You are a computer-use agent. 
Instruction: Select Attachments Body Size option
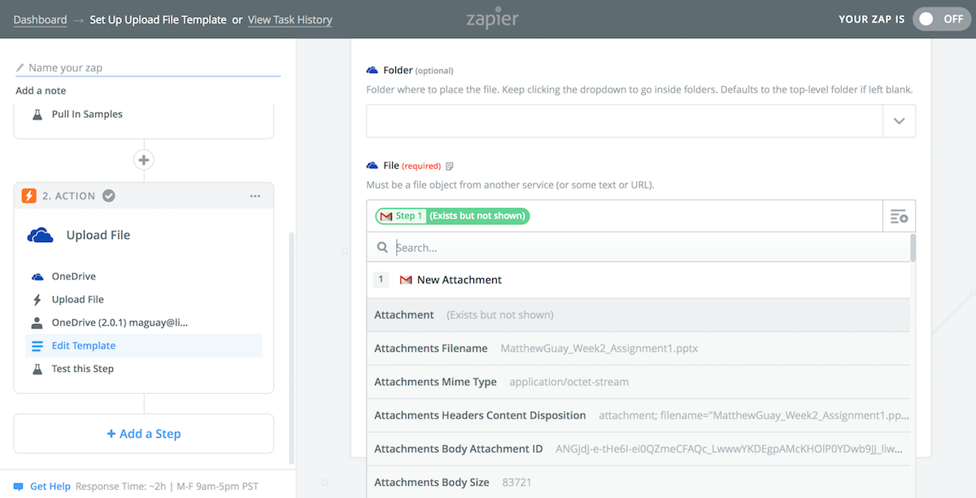click(x=638, y=482)
